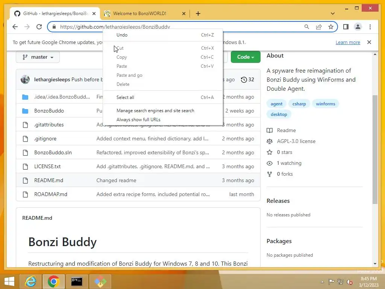Image resolution: width=385 pixels, height=289 pixels.
Task: Bookmark this page with the star icon
Action: [331, 27]
